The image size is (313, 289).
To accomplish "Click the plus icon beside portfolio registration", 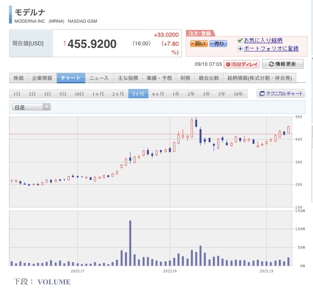I will pos(240,48).
